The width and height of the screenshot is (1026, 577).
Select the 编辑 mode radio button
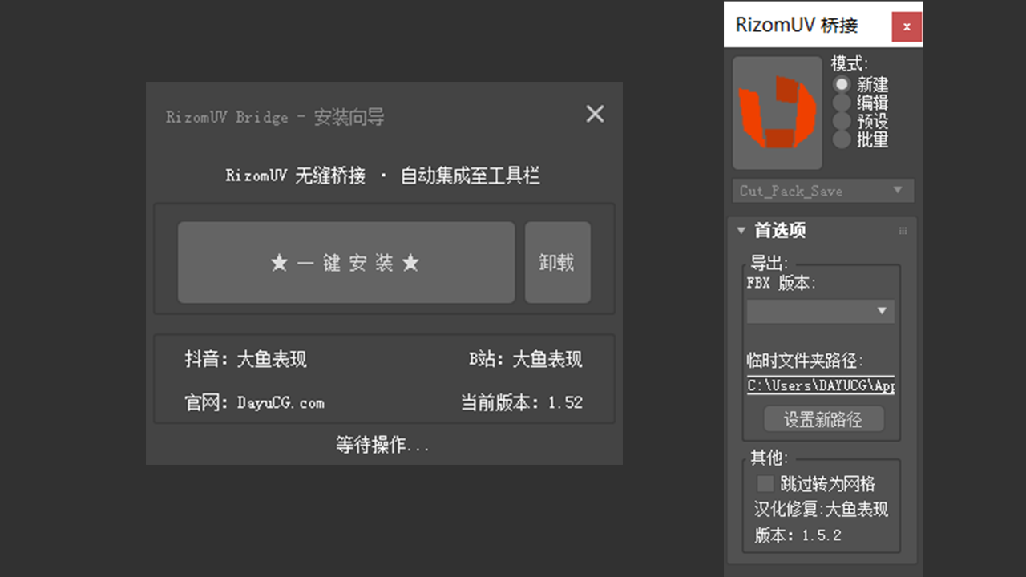coord(841,103)
